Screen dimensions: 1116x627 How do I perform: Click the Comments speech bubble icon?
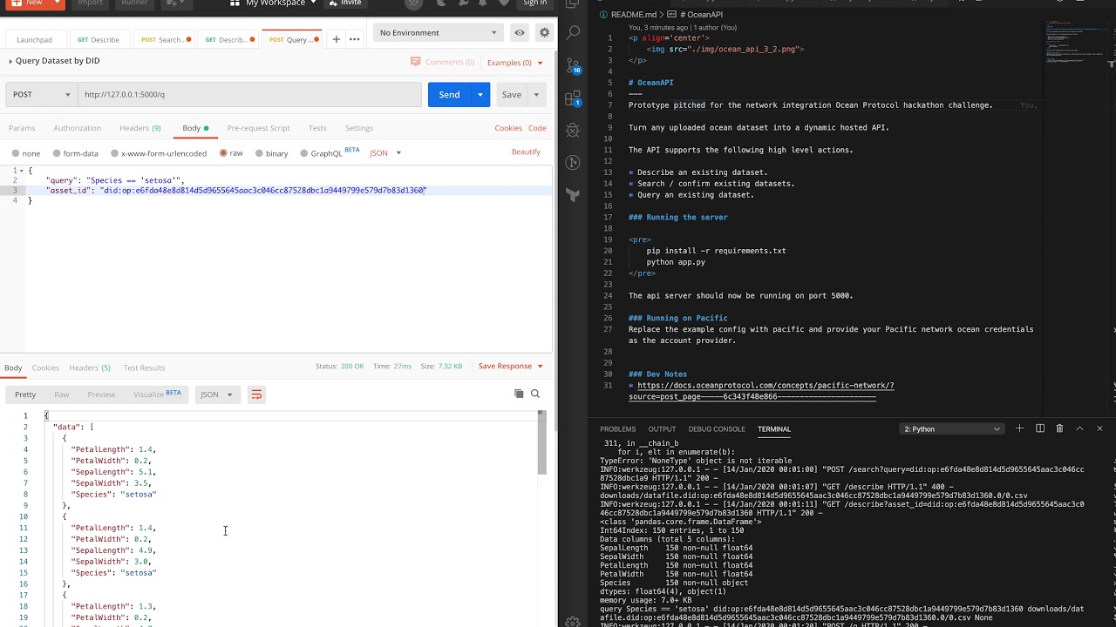click(415, 62)
